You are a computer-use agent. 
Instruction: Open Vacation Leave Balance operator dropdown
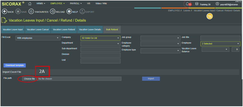click(x=215, y=49)
